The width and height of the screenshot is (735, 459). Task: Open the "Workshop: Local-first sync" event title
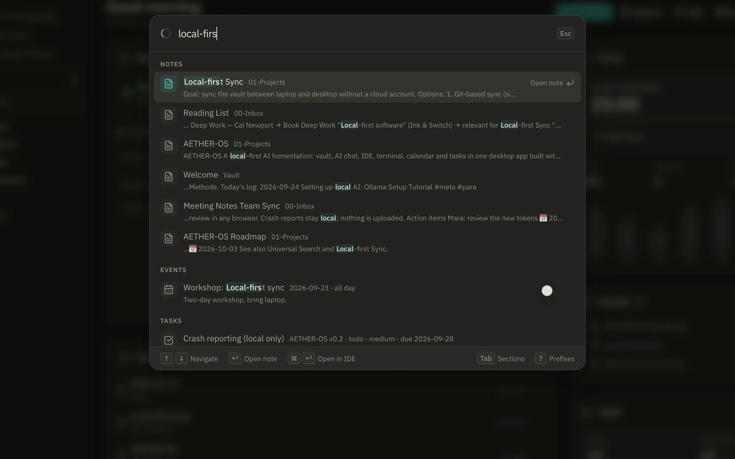pyautogui.click(x=234, y=287)
